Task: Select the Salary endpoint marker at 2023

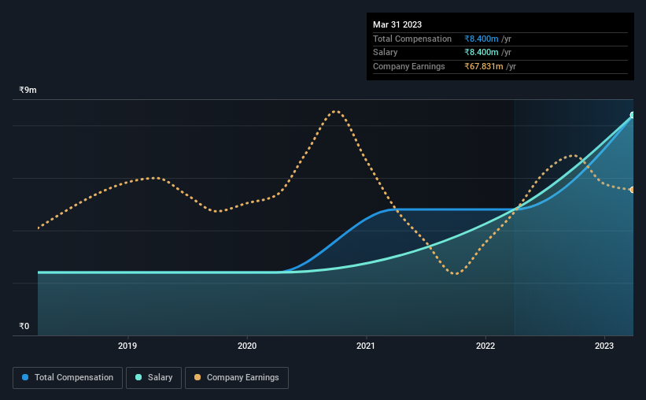Action: pos(633,115)
